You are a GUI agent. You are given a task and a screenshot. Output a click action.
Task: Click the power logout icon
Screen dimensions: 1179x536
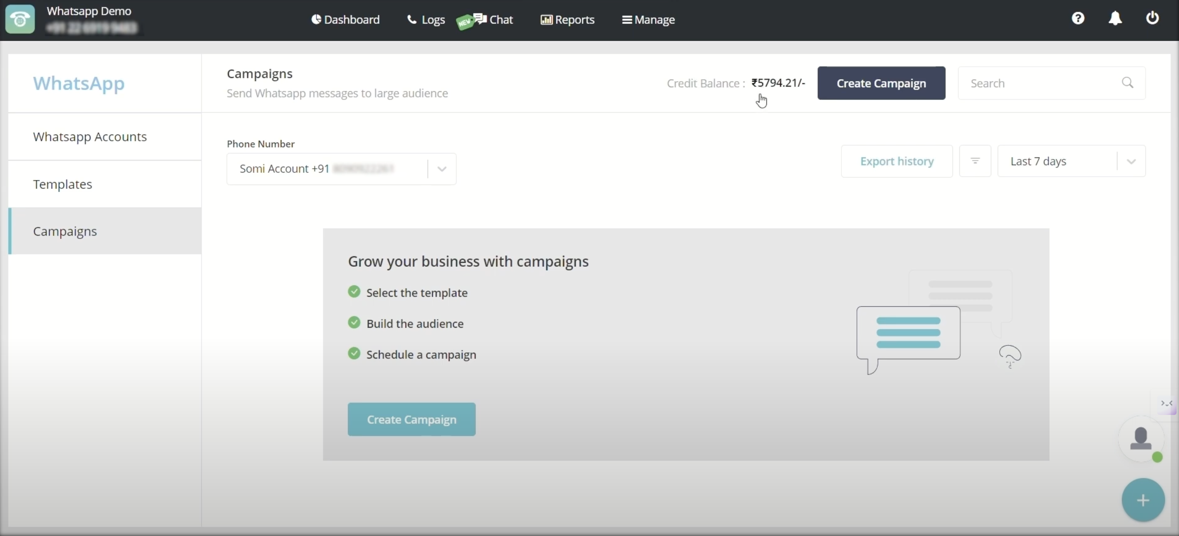pyautogui.click(x=1152, y=18)
